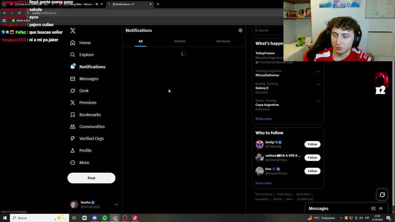Show hidden system tray icons

point(341,218)
